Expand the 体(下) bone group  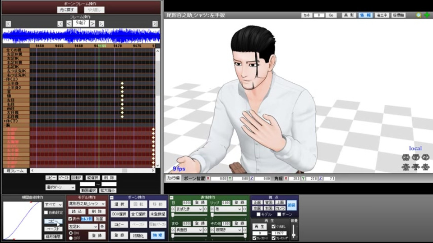(x=5, y=121)
